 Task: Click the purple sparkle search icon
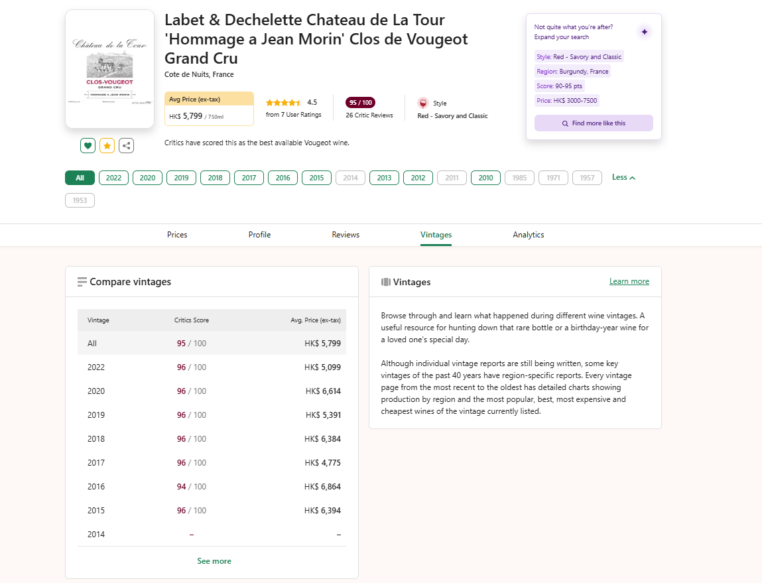[644, 32]
